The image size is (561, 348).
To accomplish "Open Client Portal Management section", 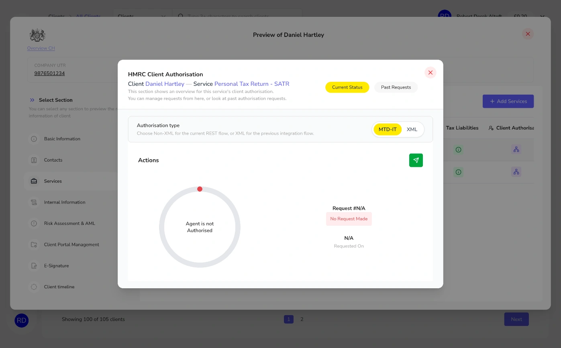I will click(72, 245).
